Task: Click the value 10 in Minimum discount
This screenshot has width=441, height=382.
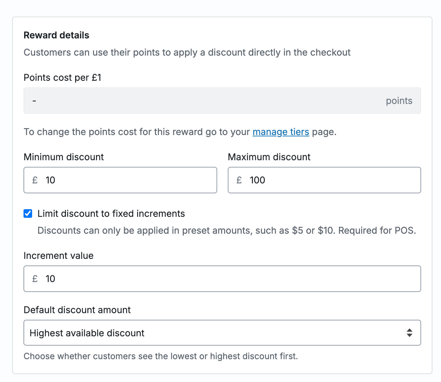Action: point(50,180)
